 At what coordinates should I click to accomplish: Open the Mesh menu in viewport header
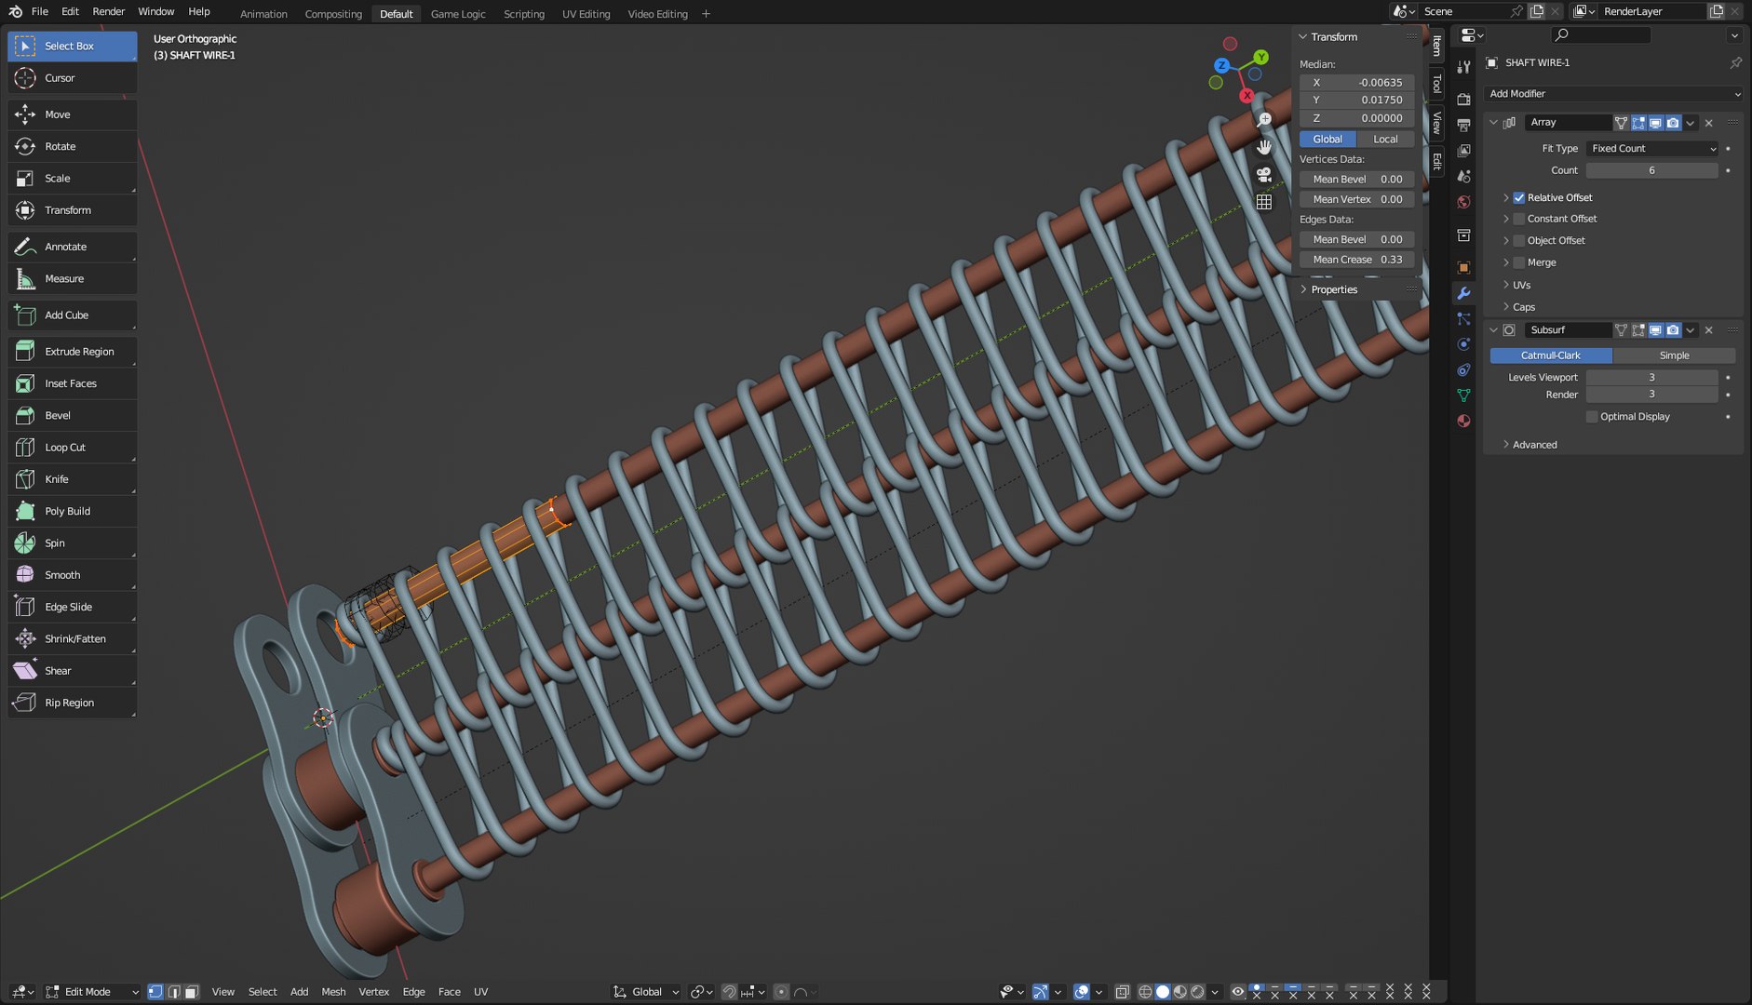click(333, 992)
